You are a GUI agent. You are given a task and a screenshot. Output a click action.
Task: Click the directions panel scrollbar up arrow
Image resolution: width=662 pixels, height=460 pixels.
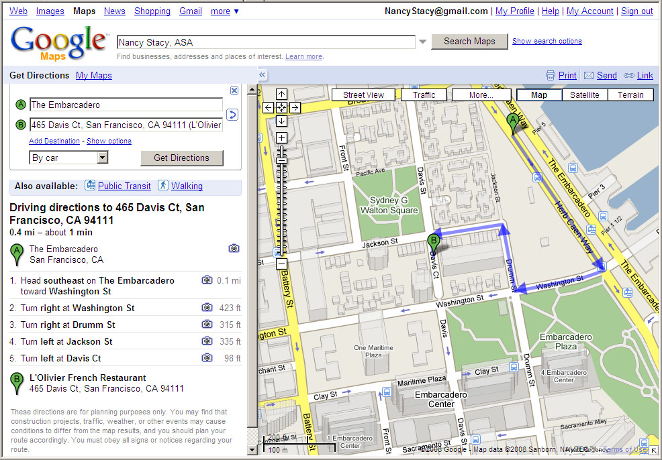(252, 89)
